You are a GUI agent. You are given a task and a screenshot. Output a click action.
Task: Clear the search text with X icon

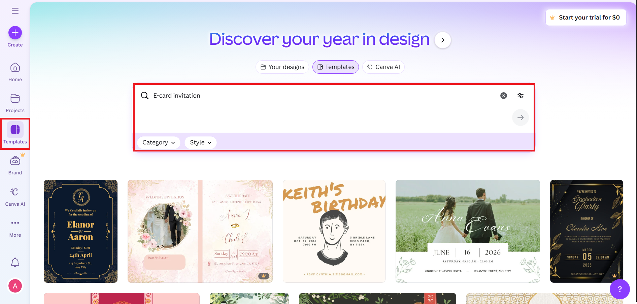504,96
